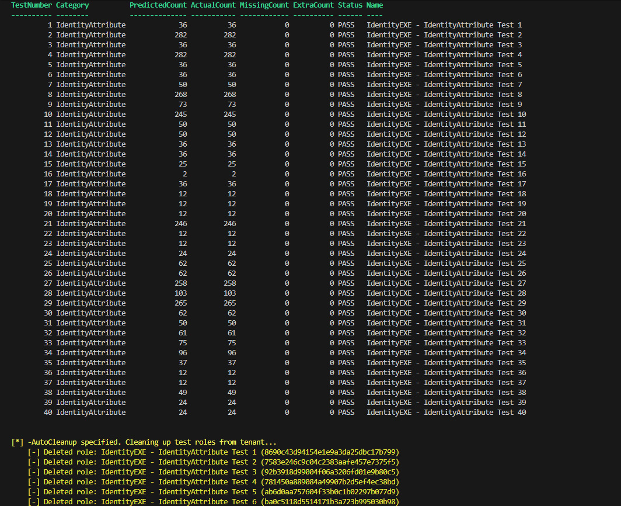Click the TestNumber column header
Viewport: 621px width, 506px height.
[32, 5]
